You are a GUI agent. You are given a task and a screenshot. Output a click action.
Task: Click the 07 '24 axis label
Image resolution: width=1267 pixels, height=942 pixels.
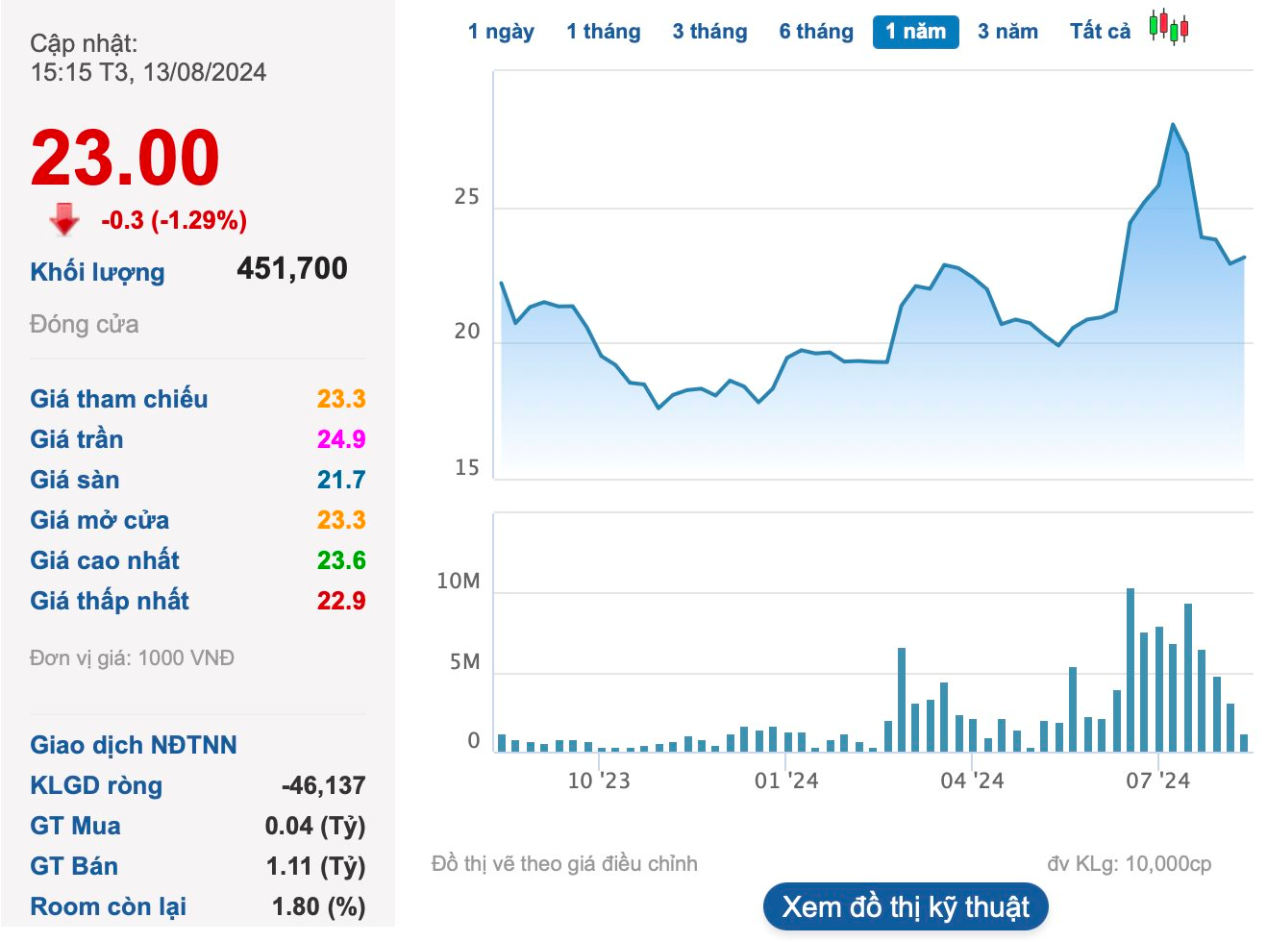1157,781
